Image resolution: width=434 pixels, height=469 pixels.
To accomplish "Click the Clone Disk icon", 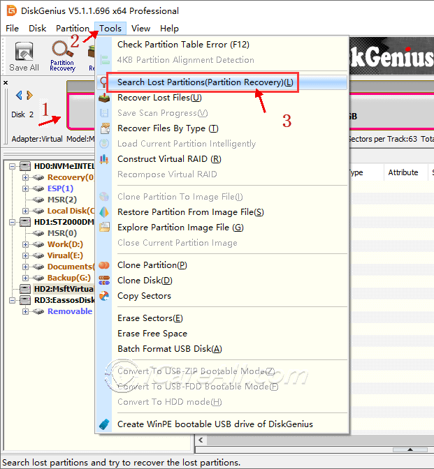I will pos(104,281).
